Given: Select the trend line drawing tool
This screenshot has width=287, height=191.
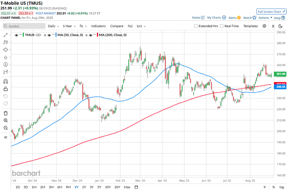Looking at the screenshot, I should coord(5,35).
